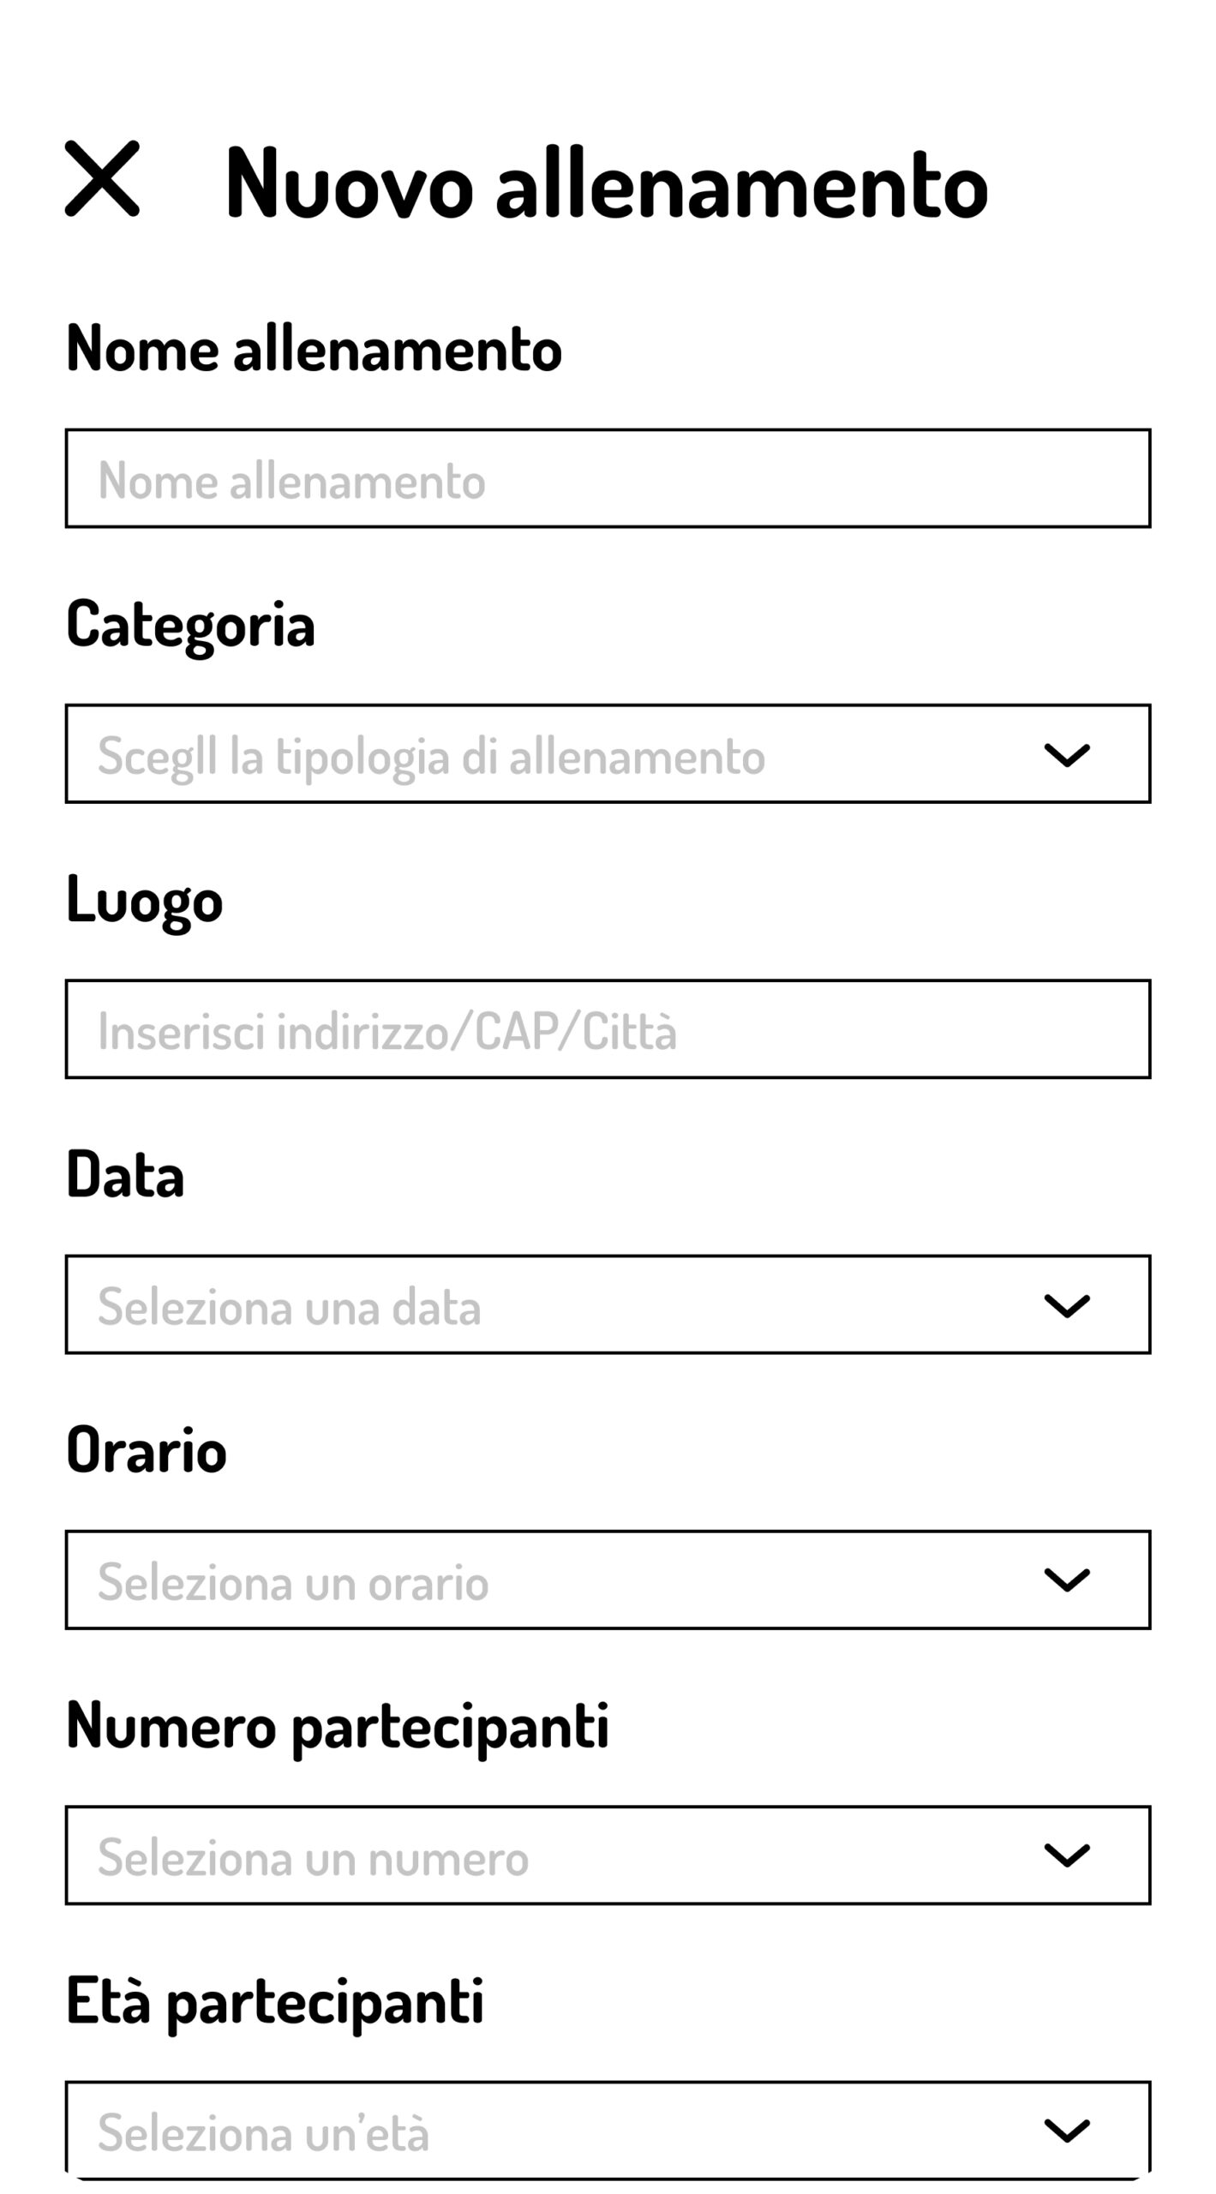Viewport: 1216px width, 2194px height.
Task: Click the chevron in the Età partecipanti field
Action: [x=1066, y=2130]
